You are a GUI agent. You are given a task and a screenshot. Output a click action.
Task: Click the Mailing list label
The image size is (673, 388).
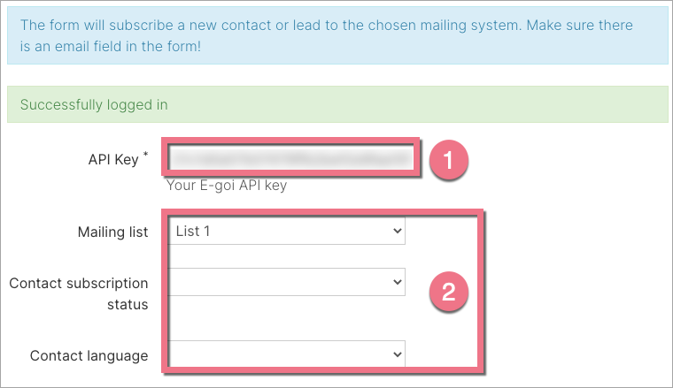[x=113, y=232]
